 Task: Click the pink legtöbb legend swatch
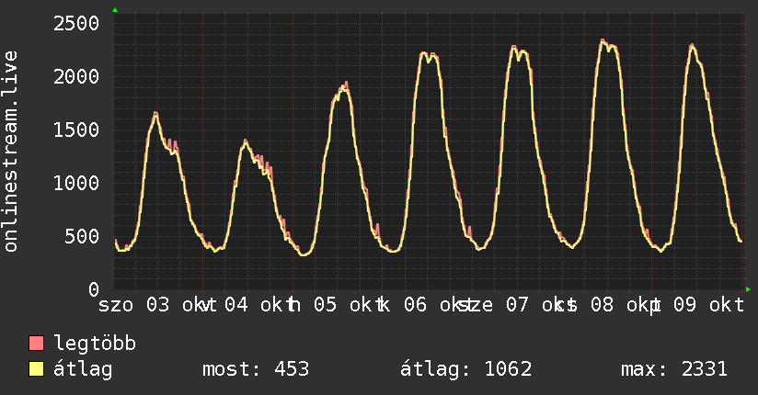click(36, 344)
